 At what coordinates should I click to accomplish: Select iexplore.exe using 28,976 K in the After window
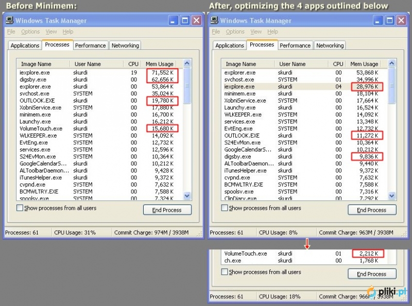[x=304, y=87]
